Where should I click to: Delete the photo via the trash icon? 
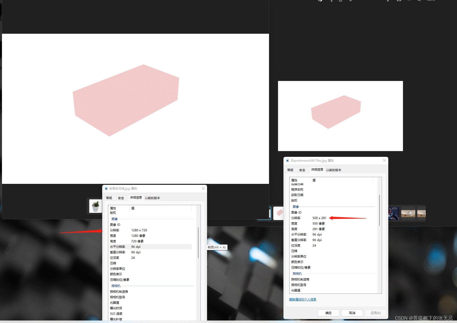[x=340, y=1]
